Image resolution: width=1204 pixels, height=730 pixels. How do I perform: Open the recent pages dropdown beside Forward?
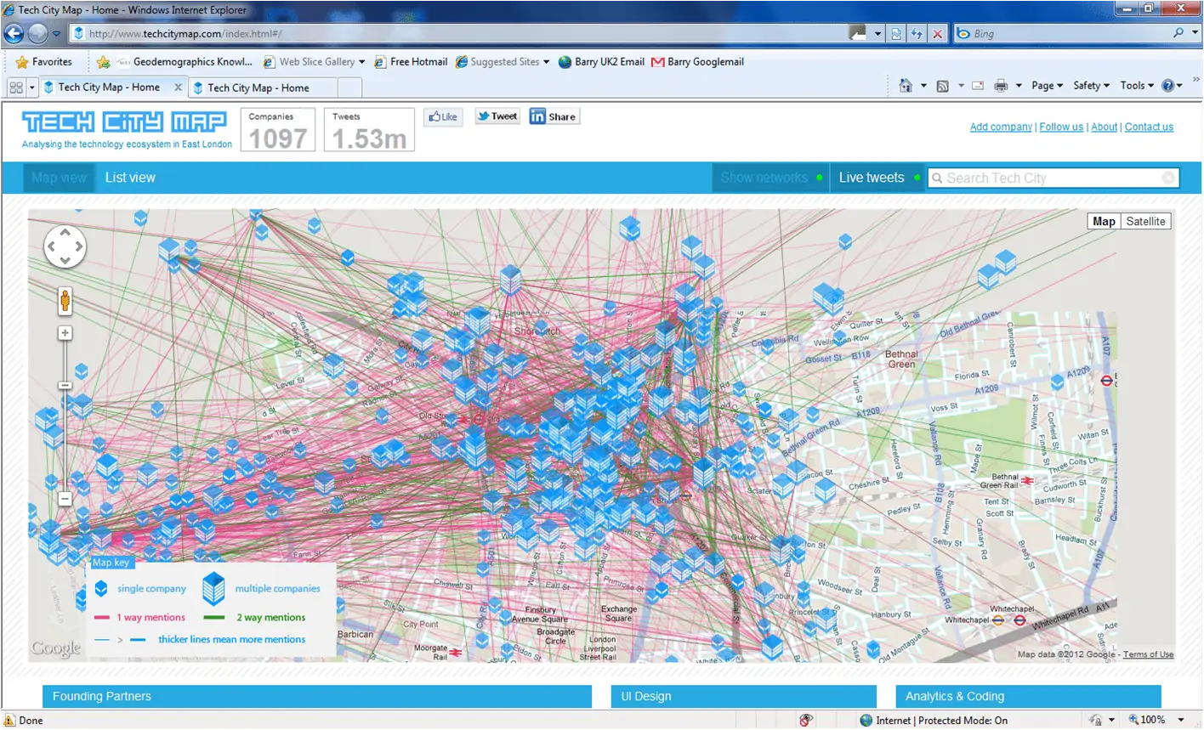pyautogui.click(x=56, y=34)
